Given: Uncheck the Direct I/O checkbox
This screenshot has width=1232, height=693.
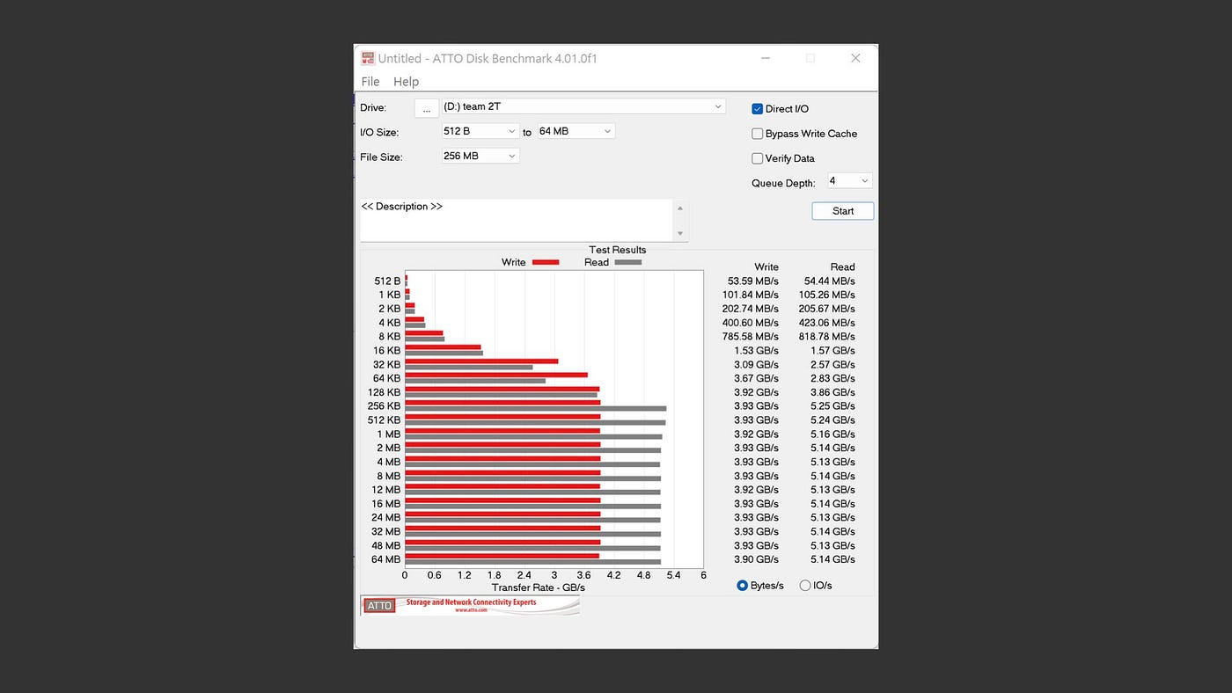Looking at the screenshot, I should pos(757,109).
